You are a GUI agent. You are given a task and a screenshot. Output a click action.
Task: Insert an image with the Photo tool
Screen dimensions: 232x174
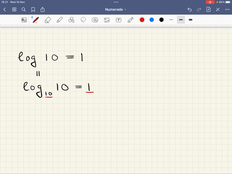[107, 20]
